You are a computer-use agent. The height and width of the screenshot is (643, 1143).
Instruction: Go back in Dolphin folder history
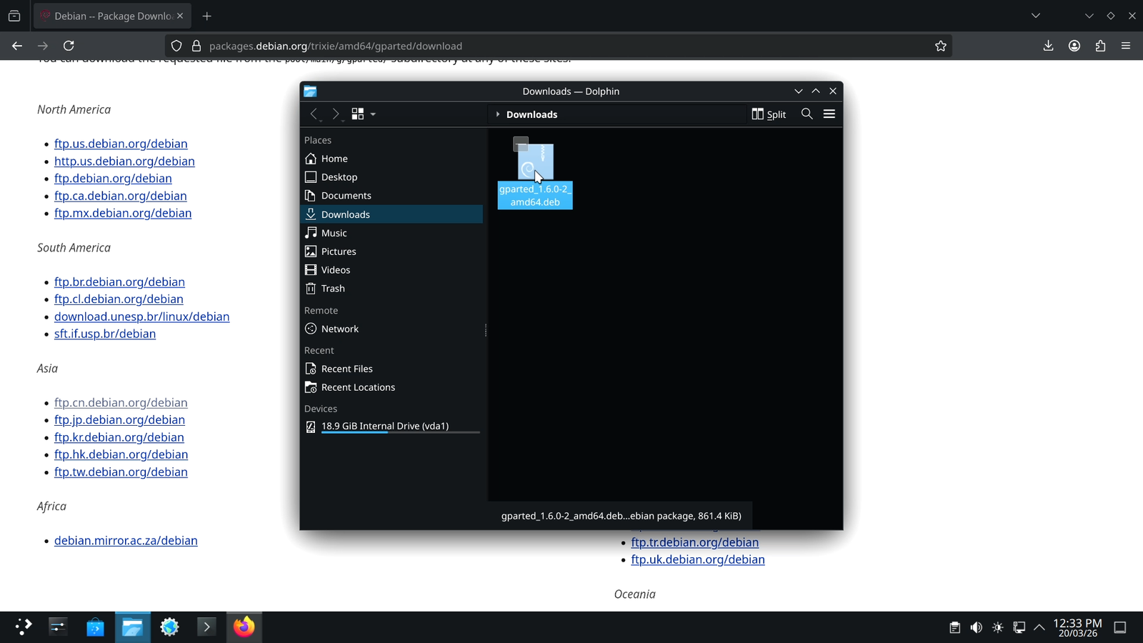pos(314,114)
